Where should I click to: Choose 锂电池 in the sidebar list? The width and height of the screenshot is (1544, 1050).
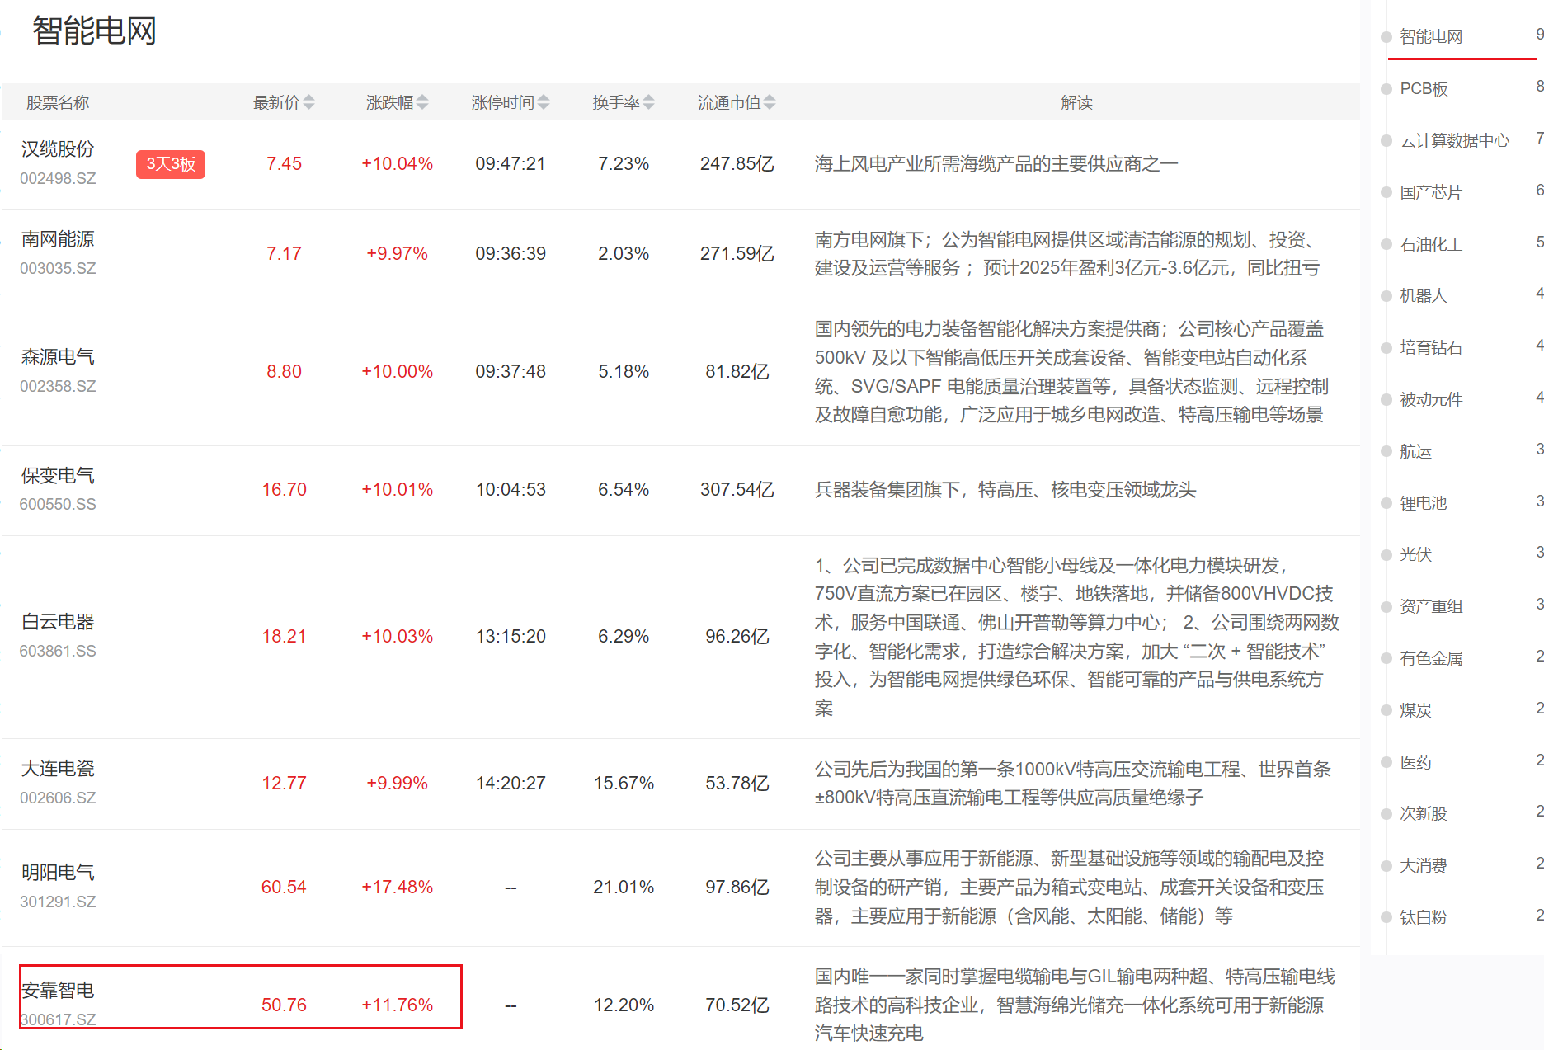coord(1423,504)
